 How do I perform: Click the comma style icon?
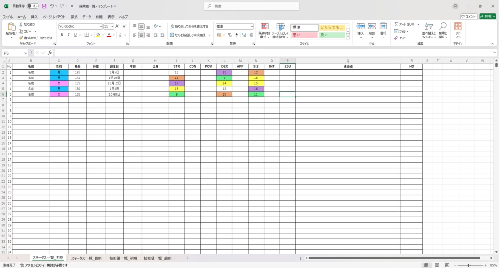tap(236, 35)
